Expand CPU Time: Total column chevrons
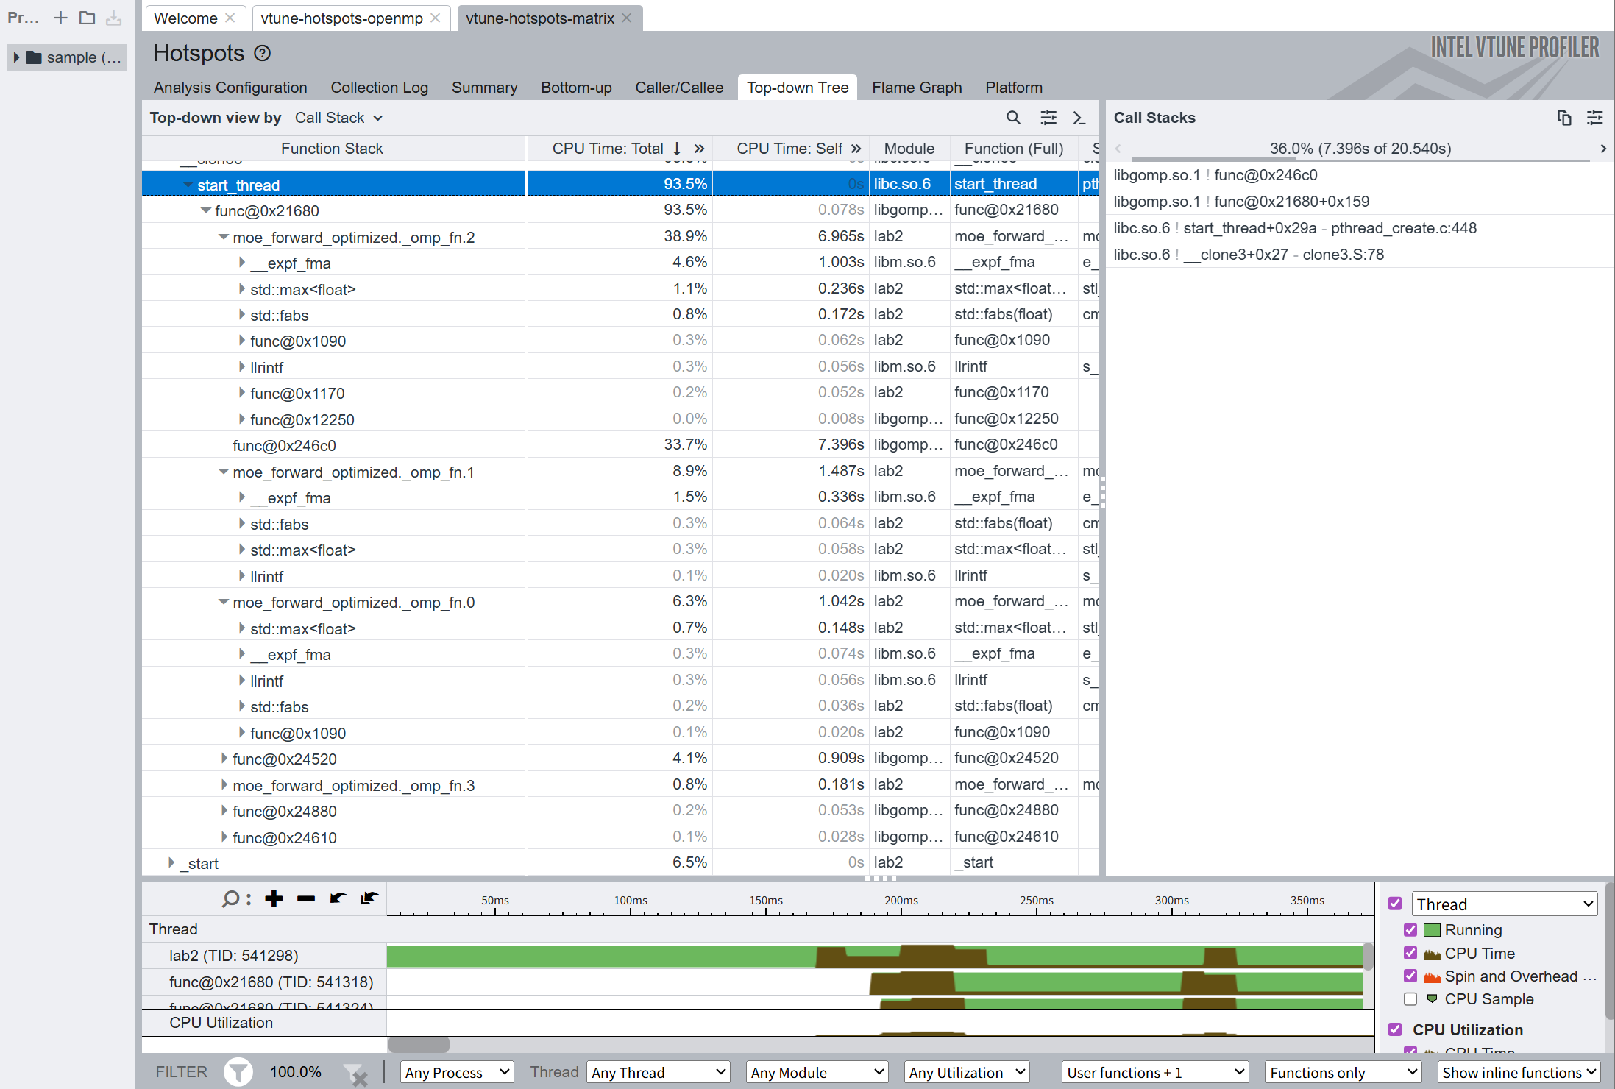 pos(699,149)
